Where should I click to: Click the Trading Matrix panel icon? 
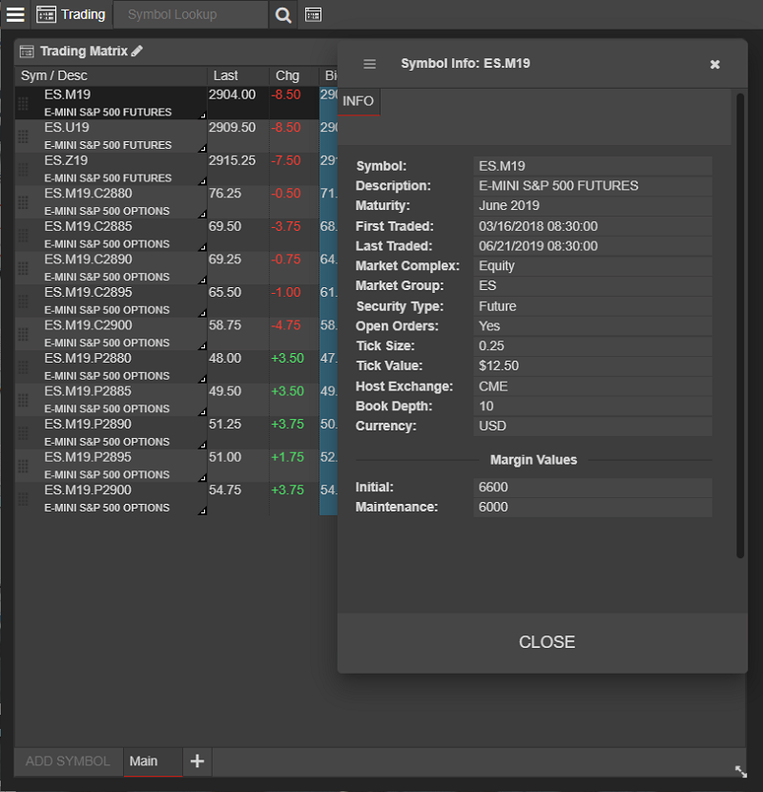(x=27, y=52)
